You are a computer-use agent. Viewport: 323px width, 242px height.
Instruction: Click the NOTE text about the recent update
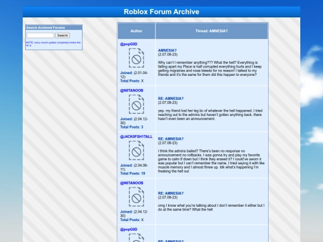pyautogui.click(x=53, y=44)
